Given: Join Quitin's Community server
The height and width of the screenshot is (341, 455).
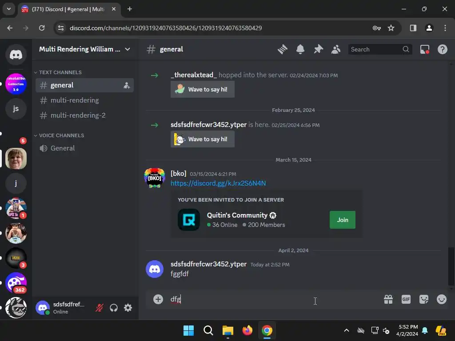Looking at the screenshot, I should (343, 220).
